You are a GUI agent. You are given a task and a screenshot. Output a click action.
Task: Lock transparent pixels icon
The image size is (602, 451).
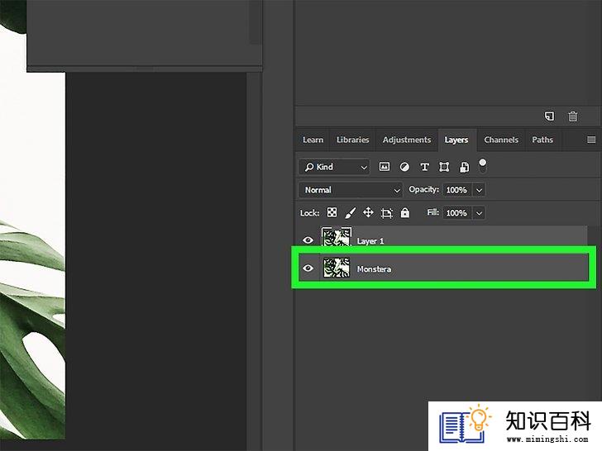click(332, 212)
